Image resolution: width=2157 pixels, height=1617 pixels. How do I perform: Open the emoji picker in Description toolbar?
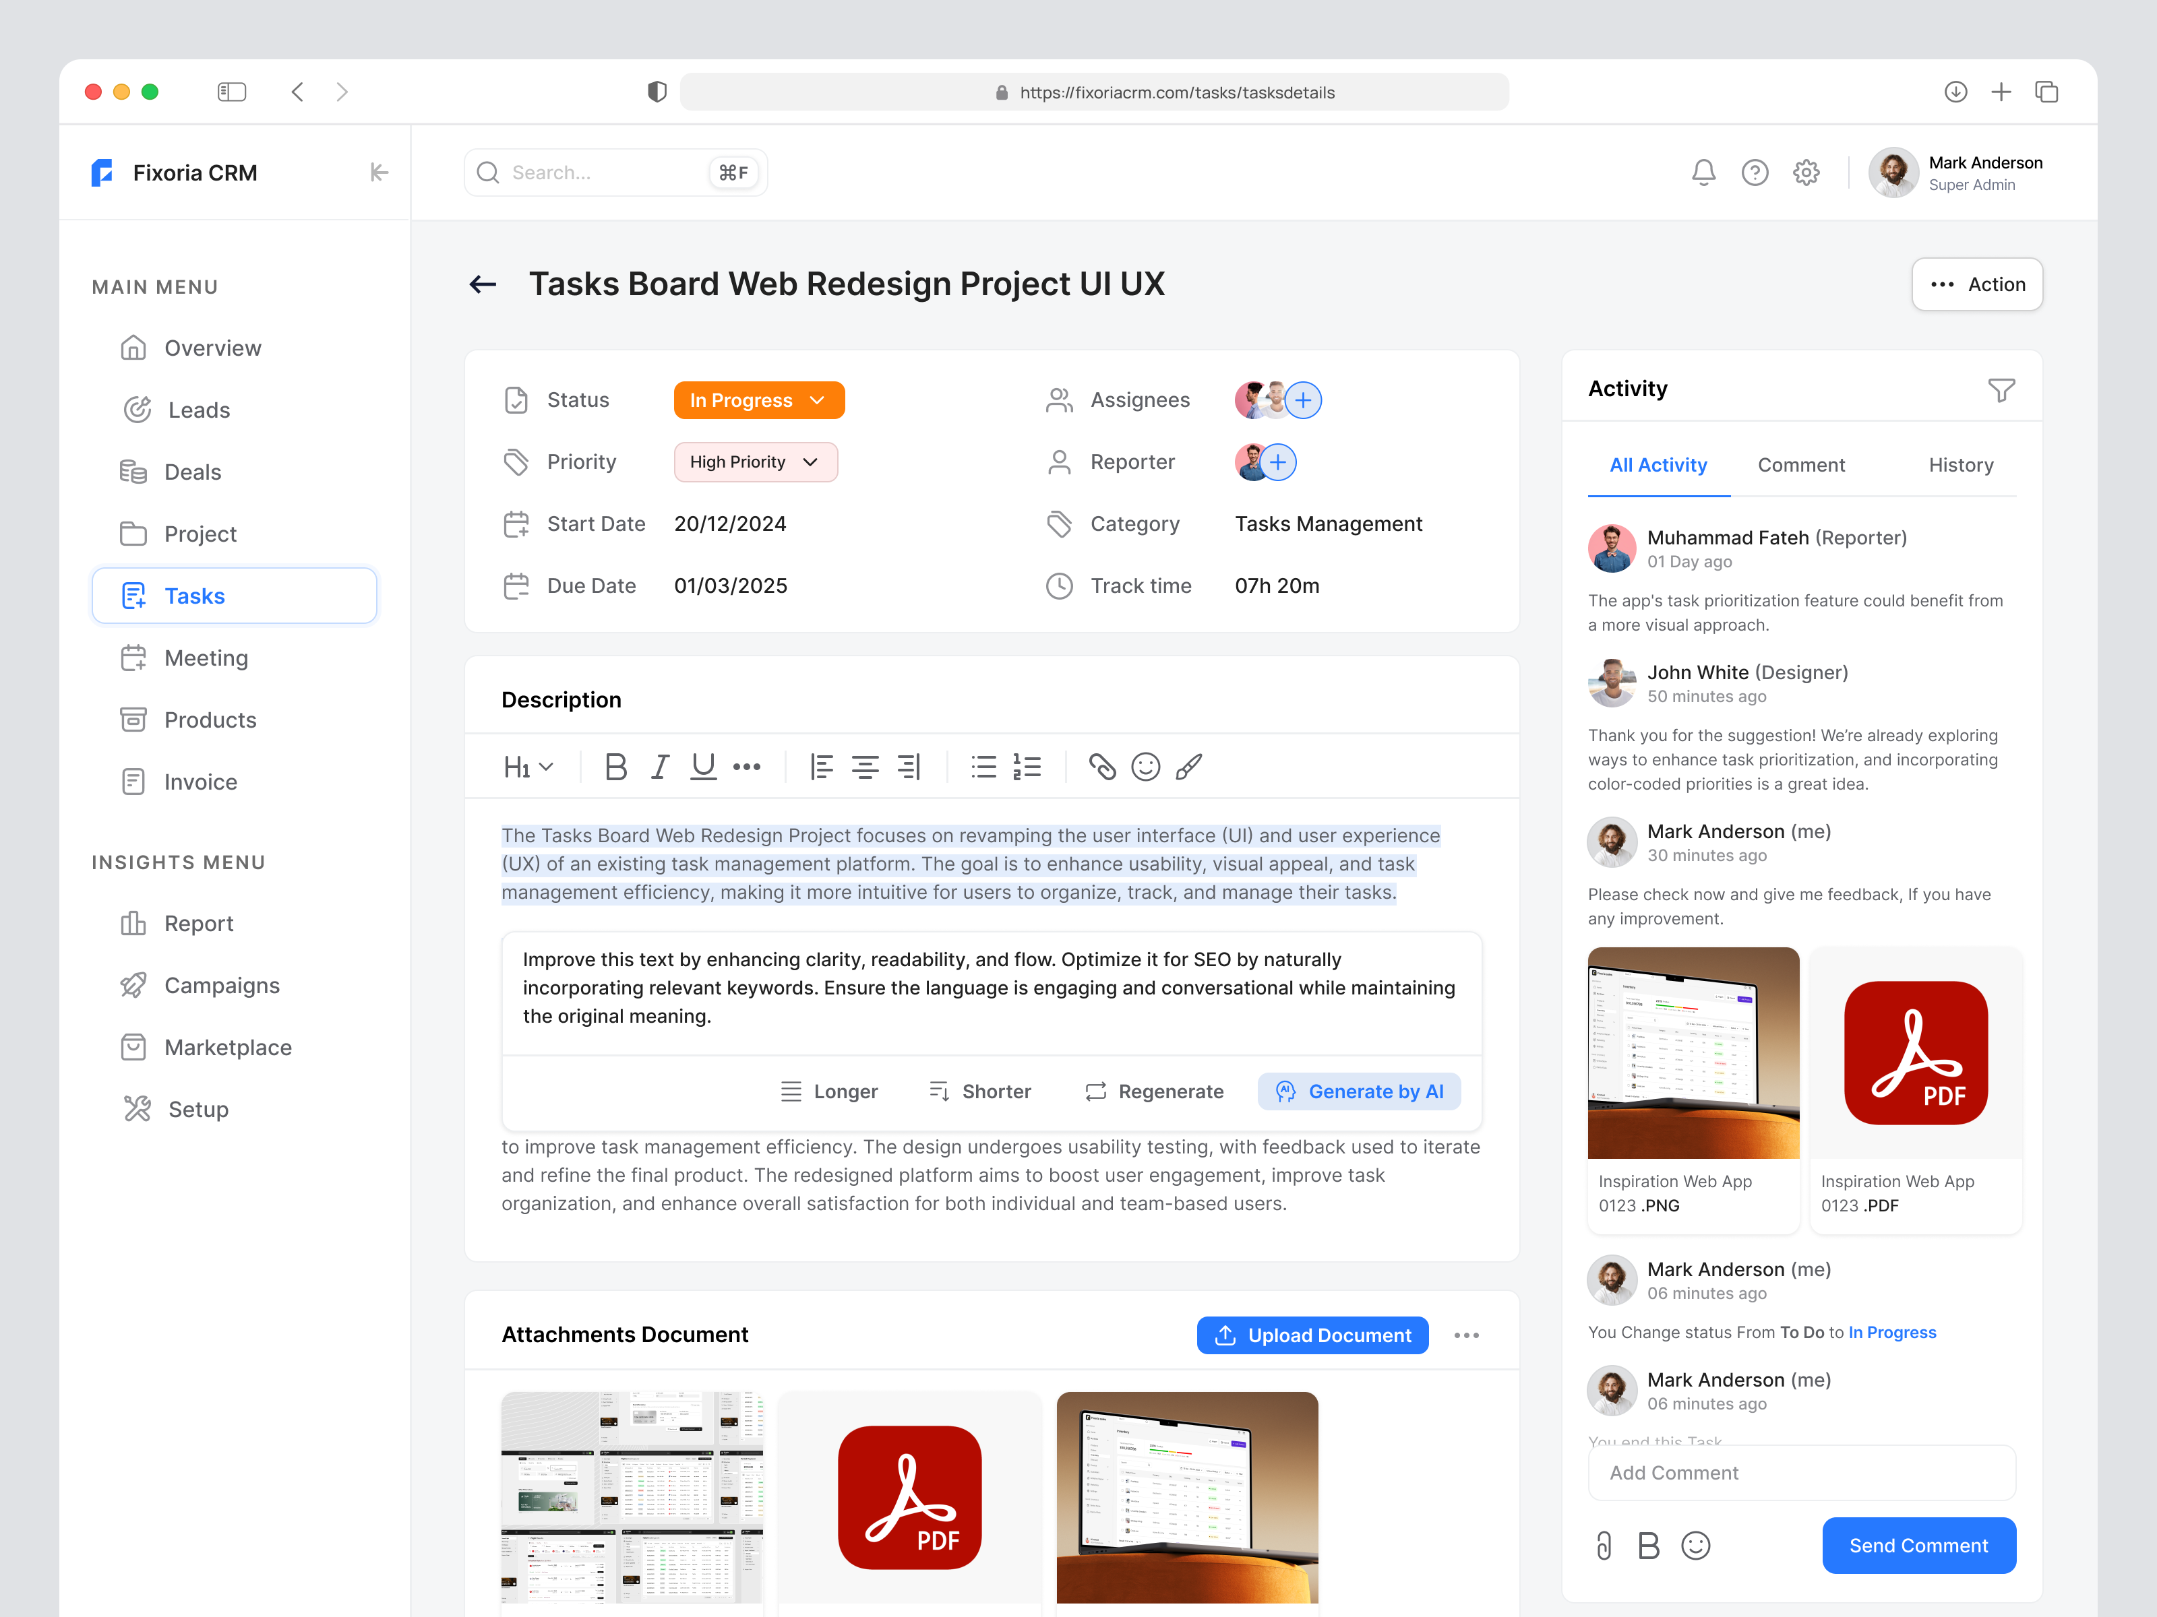tap(1146, 766)
